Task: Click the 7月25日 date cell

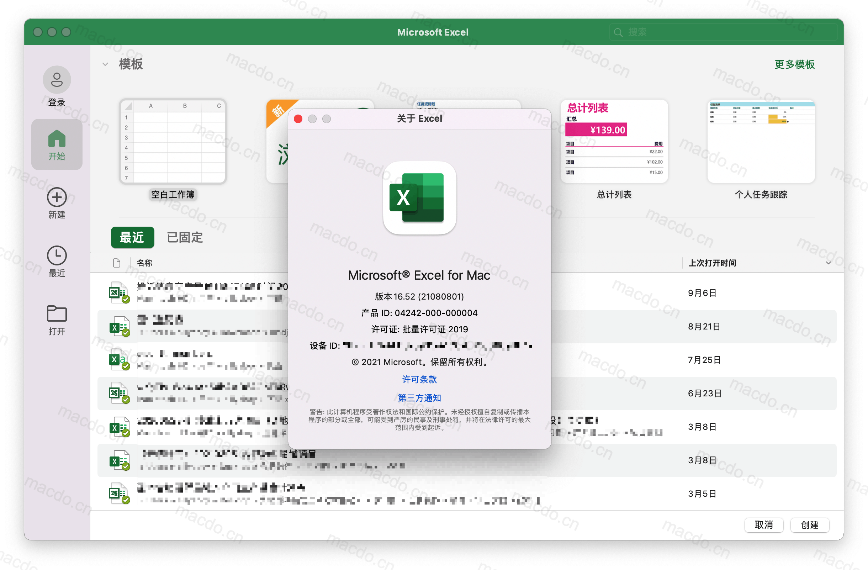Action: 704,360
